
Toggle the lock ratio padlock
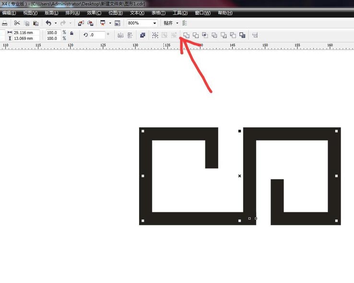[71, 33]
